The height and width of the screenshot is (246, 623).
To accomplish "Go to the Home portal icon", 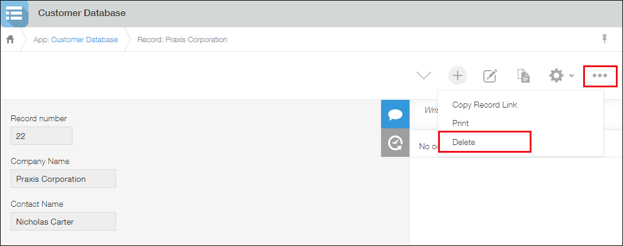I will (10, 40).
